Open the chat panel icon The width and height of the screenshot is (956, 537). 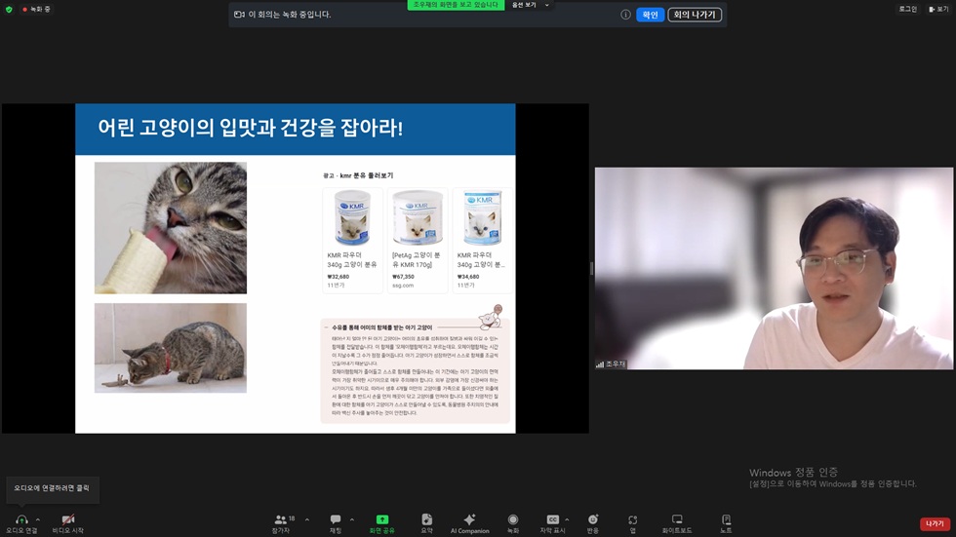click(336, 519)
